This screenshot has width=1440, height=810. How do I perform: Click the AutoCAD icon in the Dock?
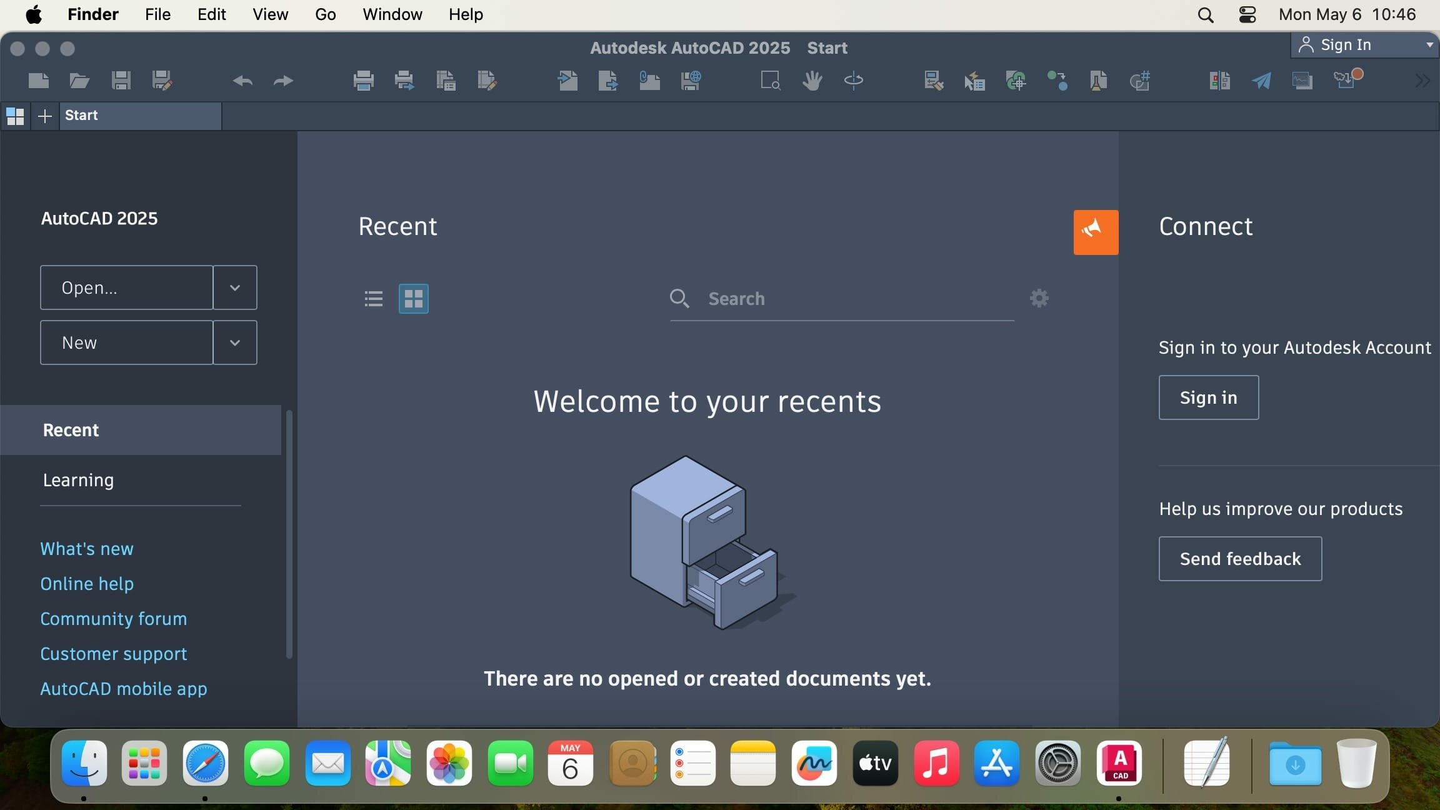pos(1119,763)
